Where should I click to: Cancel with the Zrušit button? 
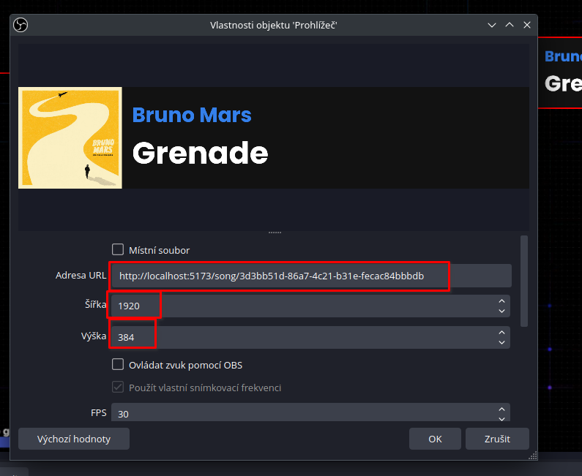[497, 439]
